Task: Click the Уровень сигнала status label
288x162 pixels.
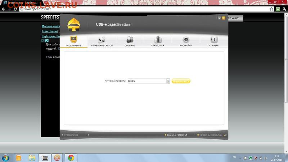Action: click(x=210, y=135)
